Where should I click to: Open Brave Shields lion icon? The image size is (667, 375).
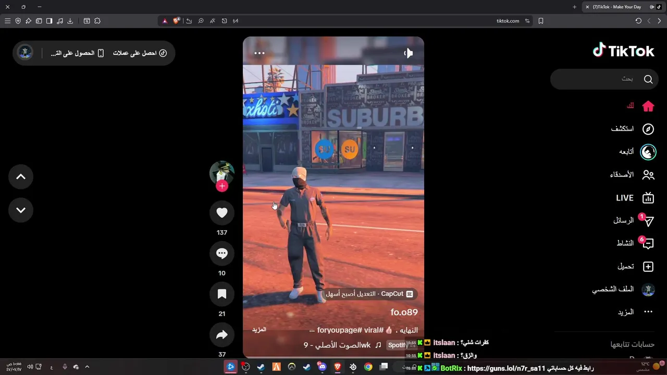click(177, 21)
